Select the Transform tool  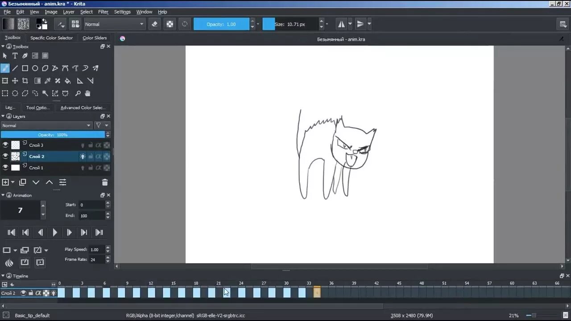pos(5,81)
